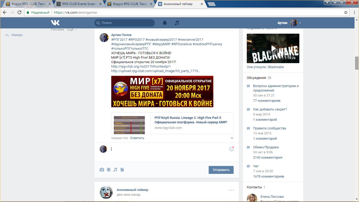
Task: Click Ответить reply link
Action: [x=137, y=138]
